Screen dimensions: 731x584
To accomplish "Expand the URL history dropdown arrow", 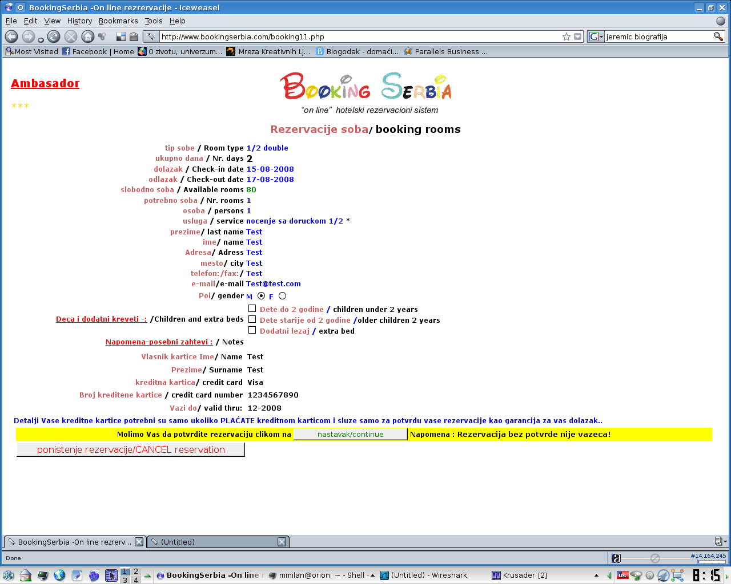I will point(577,36).
